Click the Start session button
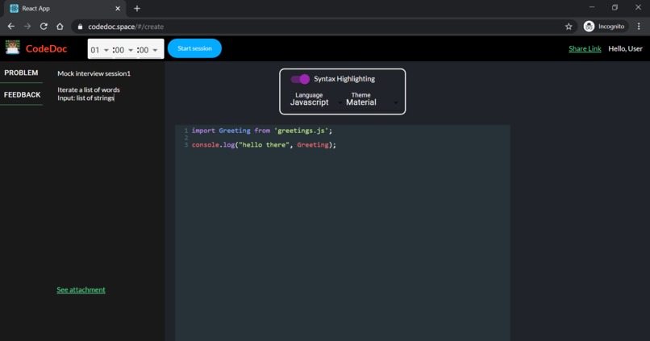The height and width of the screenshot is (341, 650). (x=194, y=48)
